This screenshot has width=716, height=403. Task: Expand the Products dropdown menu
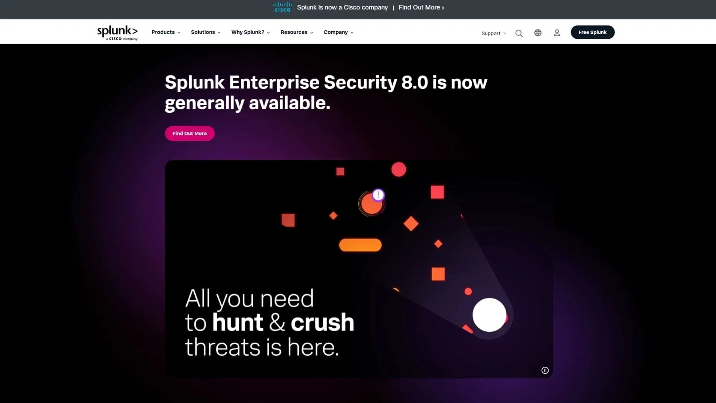(x=166, y=32)
